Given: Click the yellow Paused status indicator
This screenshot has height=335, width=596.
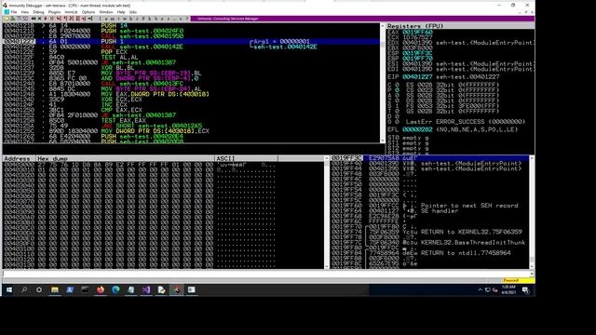Looking at the screenshot, I should coord(518,280).
